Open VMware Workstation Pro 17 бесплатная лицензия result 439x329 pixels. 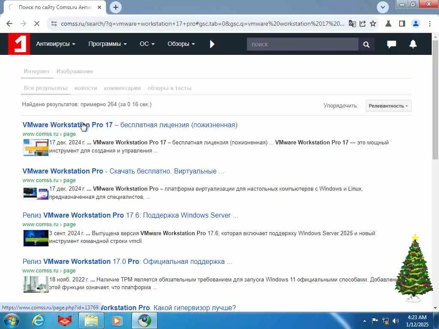[130, 125]
